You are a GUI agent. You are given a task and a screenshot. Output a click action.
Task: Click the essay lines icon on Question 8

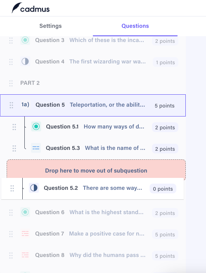pyautogui.click(x=25, y=255)
